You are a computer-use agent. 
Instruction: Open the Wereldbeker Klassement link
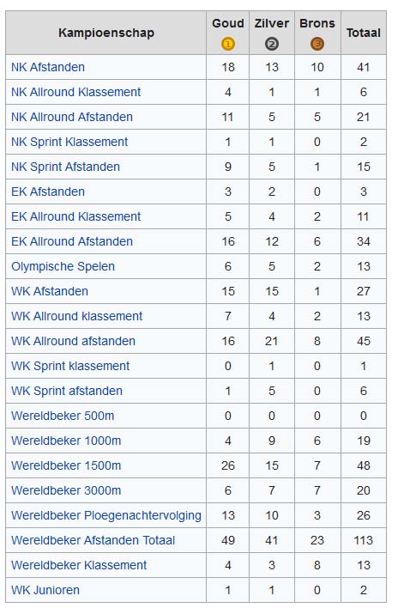[79, 565]
